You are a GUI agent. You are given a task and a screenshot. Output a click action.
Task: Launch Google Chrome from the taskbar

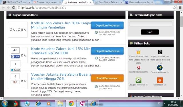(x=71, y=104)
